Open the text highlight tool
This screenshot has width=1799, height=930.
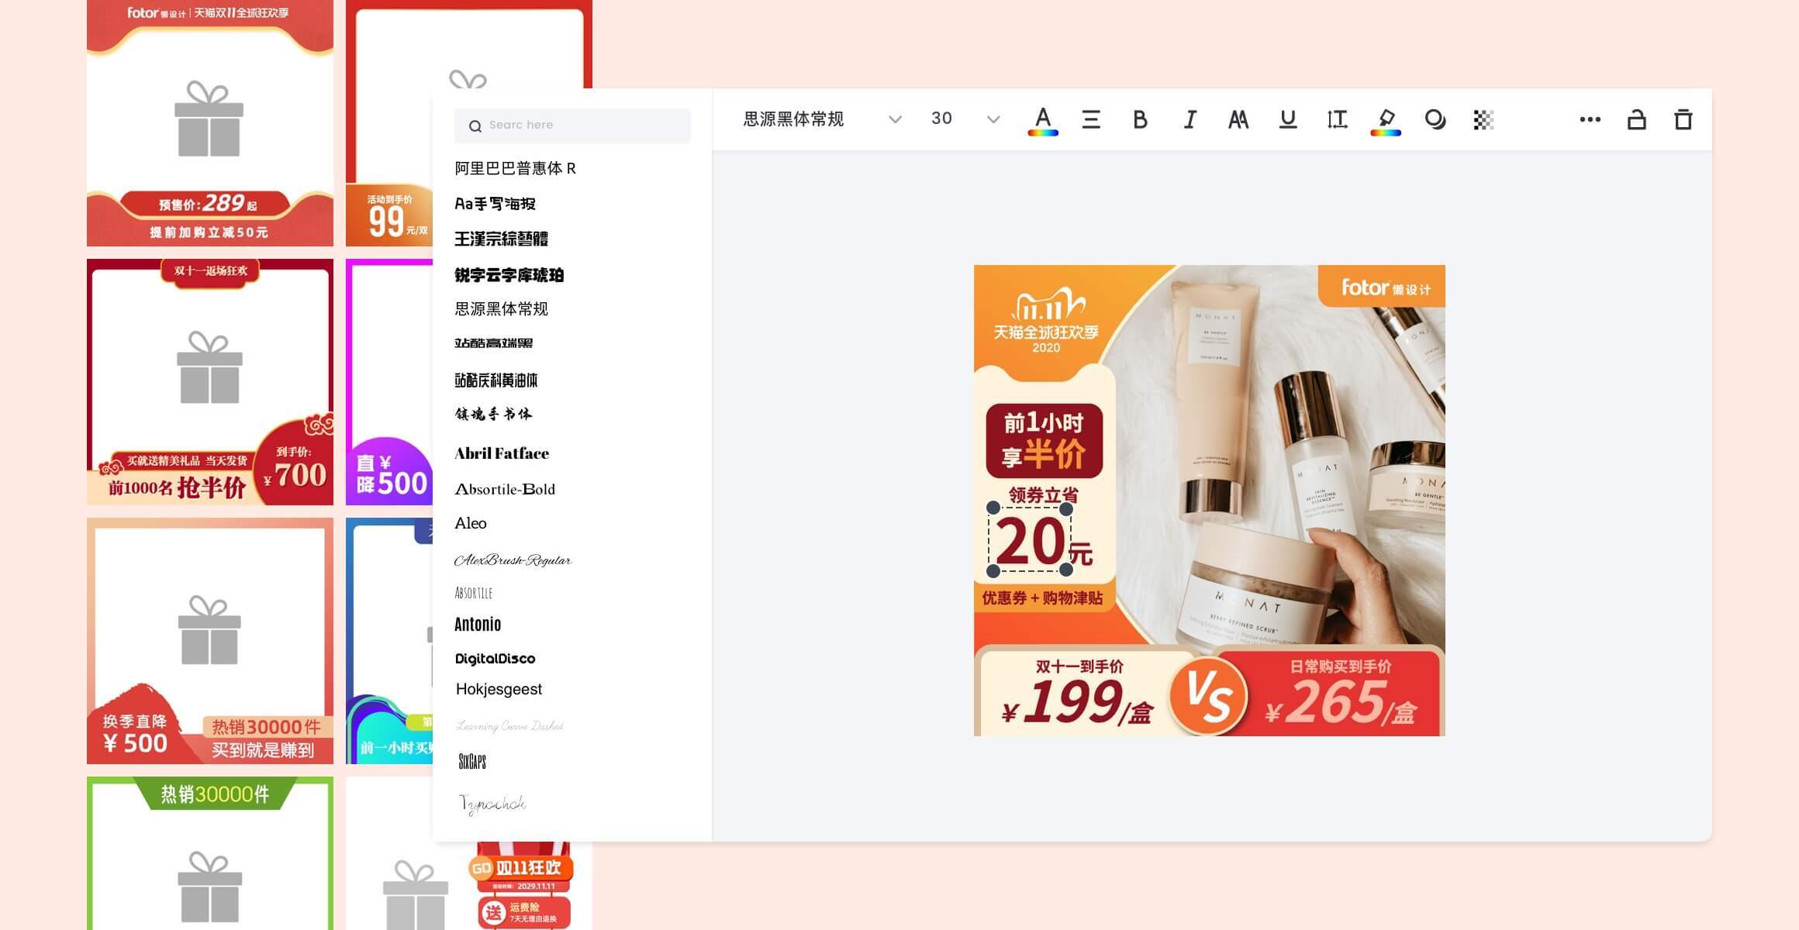1387,120
